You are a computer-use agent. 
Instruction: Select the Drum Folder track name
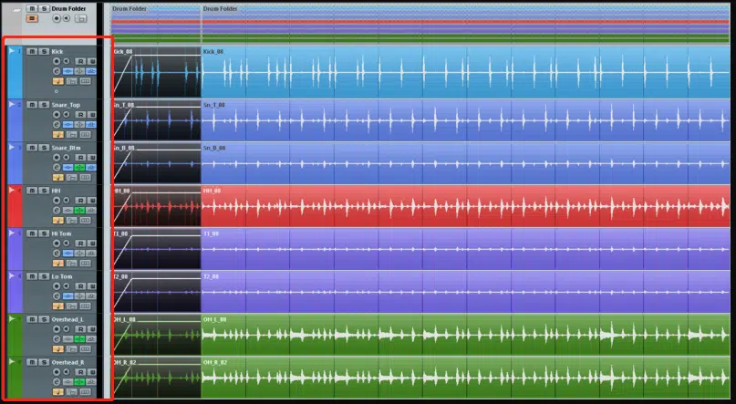coord(69,8)
